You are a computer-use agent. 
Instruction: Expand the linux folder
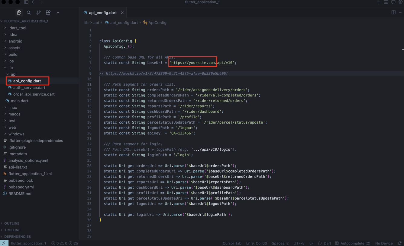pos(13,107)
